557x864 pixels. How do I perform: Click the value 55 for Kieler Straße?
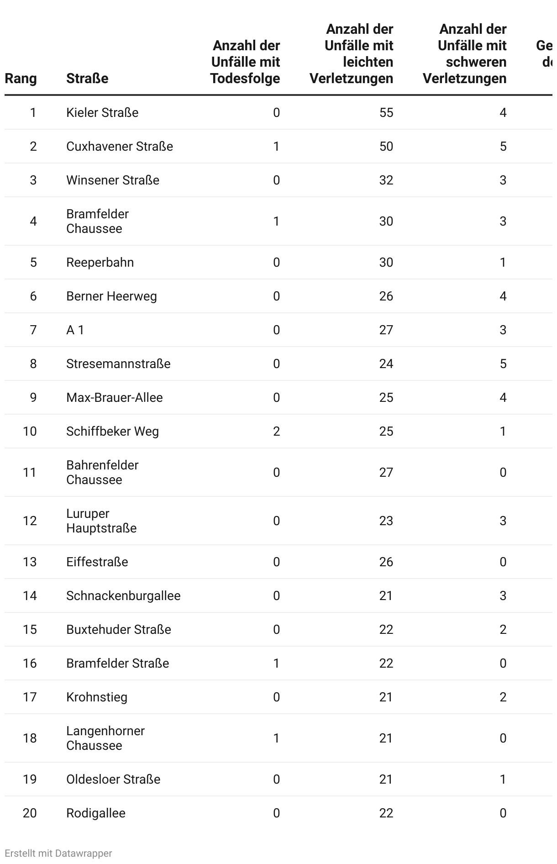[386, 113]
